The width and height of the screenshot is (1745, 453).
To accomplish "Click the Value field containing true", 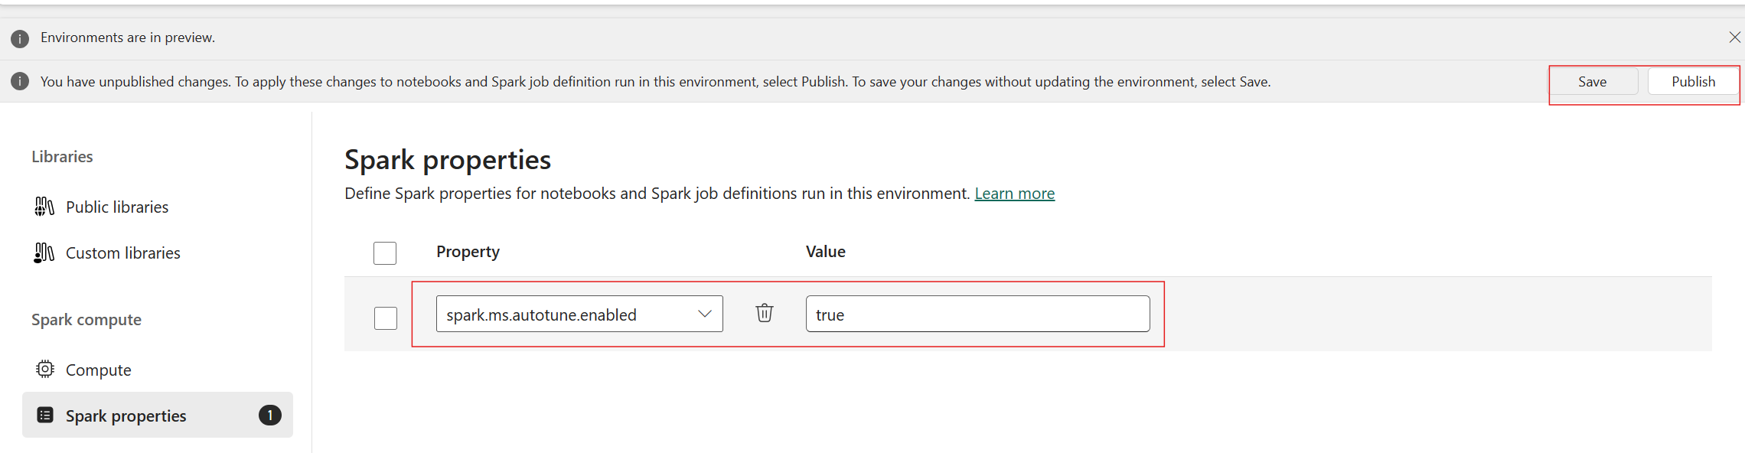I will (x=977, y=314).
